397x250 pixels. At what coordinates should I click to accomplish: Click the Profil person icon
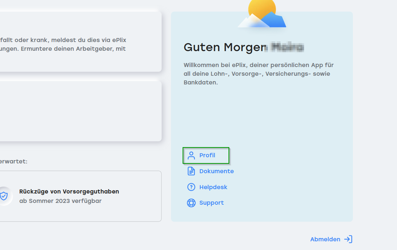click(191, 155)
